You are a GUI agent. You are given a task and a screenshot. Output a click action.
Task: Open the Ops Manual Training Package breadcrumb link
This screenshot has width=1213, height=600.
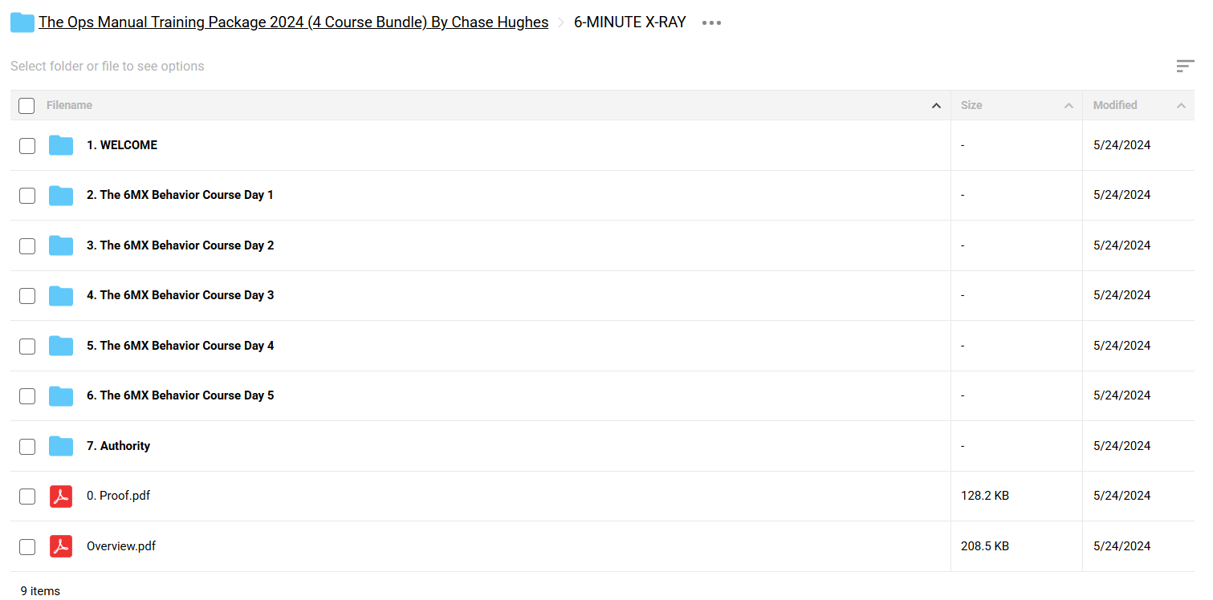(x=293, y=22)
